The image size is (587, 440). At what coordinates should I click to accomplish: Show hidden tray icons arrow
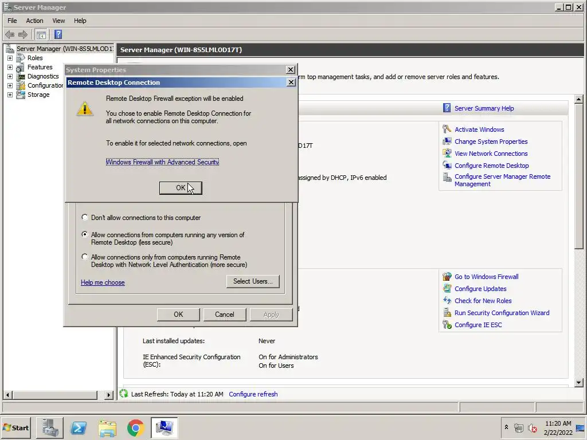pos(506,427)
